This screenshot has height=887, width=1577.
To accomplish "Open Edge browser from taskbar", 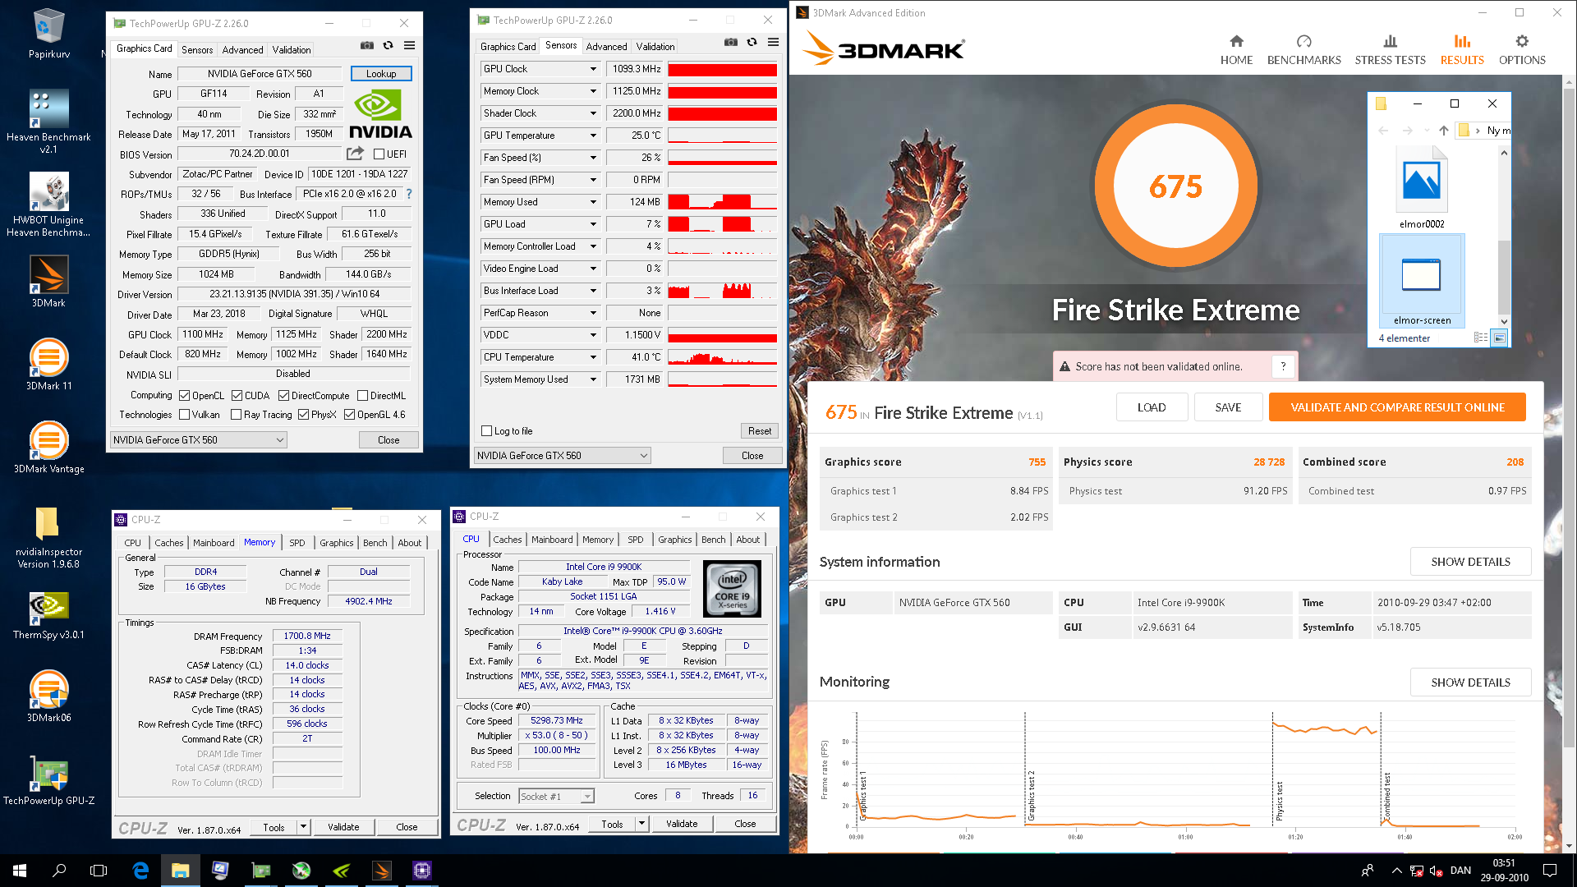I will 140,871.
